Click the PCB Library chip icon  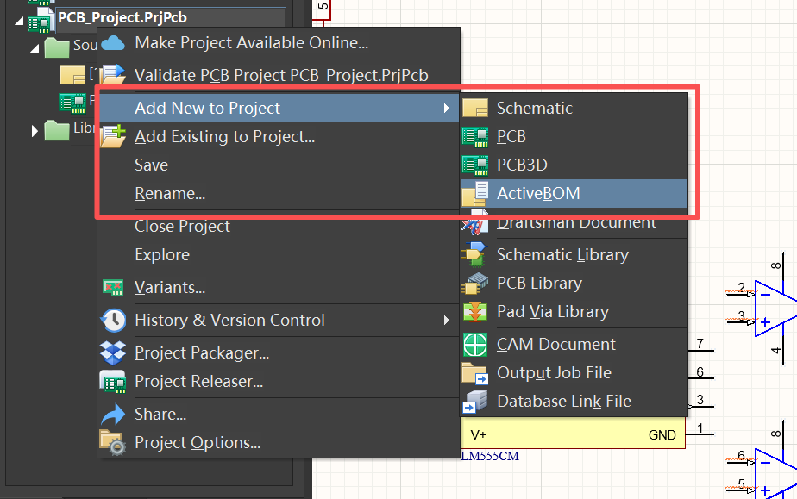pos(475,284)
